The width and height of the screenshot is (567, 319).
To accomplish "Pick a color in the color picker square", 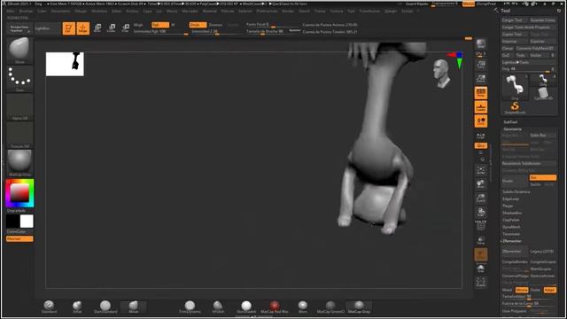I will coord(19,192).
